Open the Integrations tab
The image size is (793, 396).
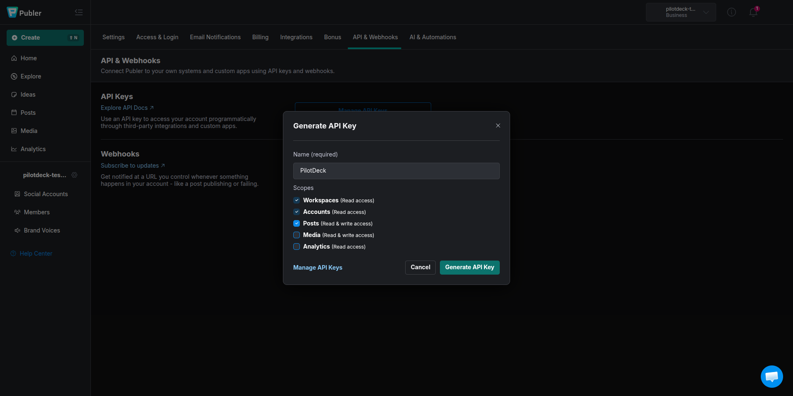[x=296, y=37]
